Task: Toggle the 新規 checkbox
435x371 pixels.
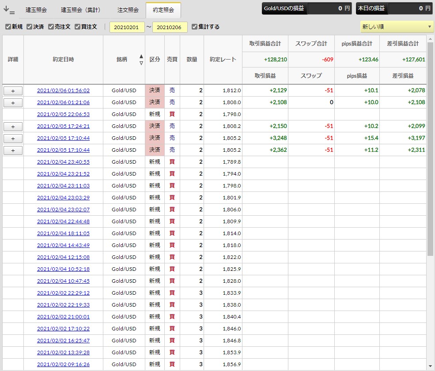Action: coord(8,26)
